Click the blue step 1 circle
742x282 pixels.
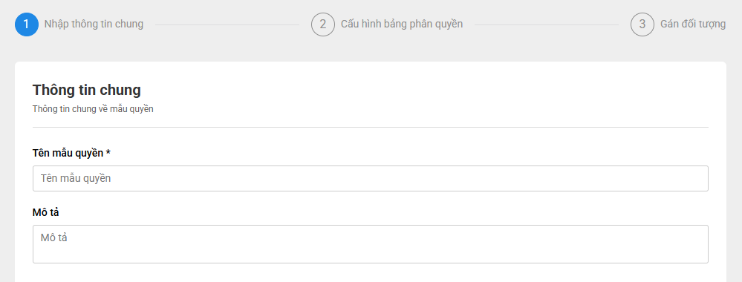coord(27,24)
